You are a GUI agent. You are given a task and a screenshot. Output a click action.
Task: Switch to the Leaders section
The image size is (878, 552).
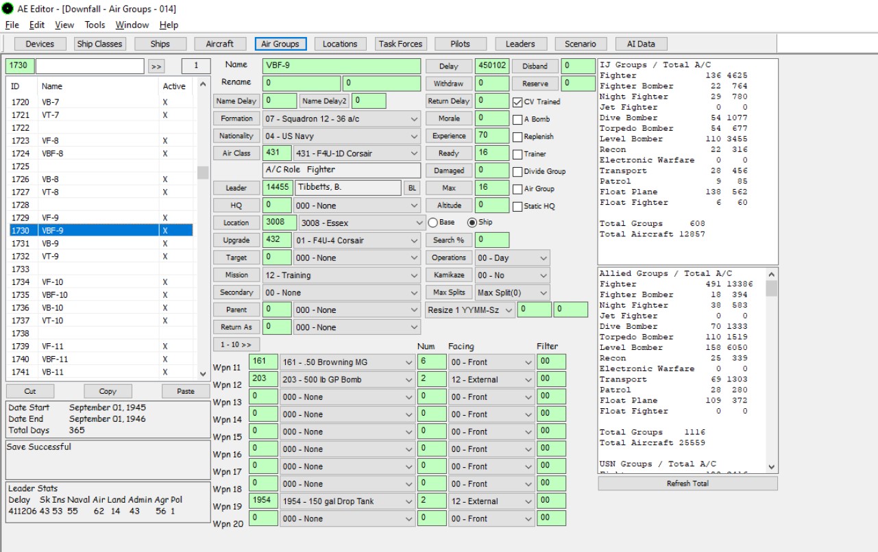pos(520,44)
